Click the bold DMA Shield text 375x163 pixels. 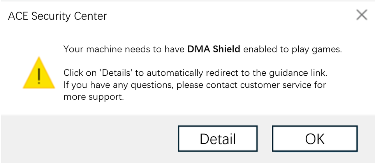[x=214, y=49]
